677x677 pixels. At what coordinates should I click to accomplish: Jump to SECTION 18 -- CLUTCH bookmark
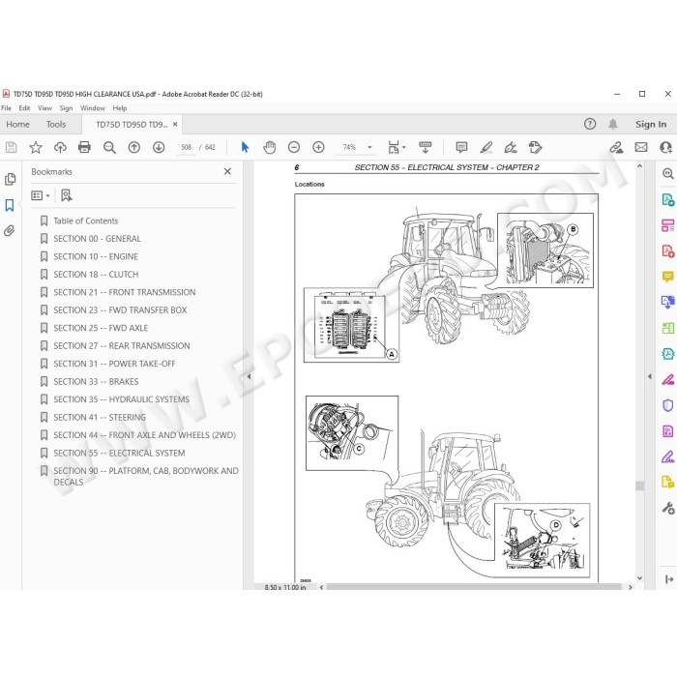(x=96, y=275)
